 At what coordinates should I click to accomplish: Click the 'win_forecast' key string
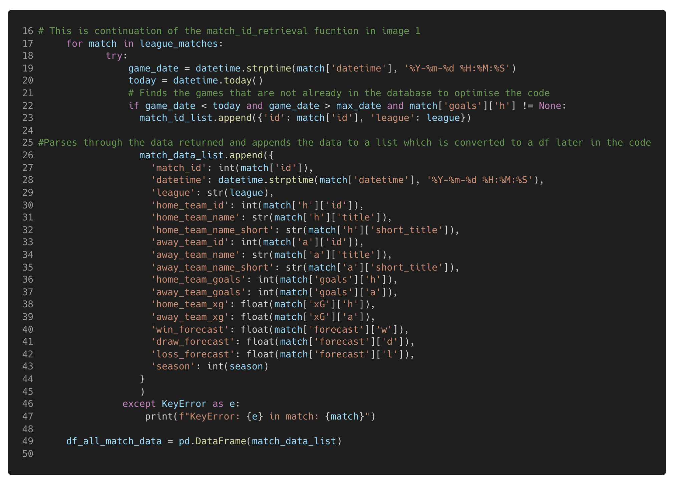[x=190, y=330]
